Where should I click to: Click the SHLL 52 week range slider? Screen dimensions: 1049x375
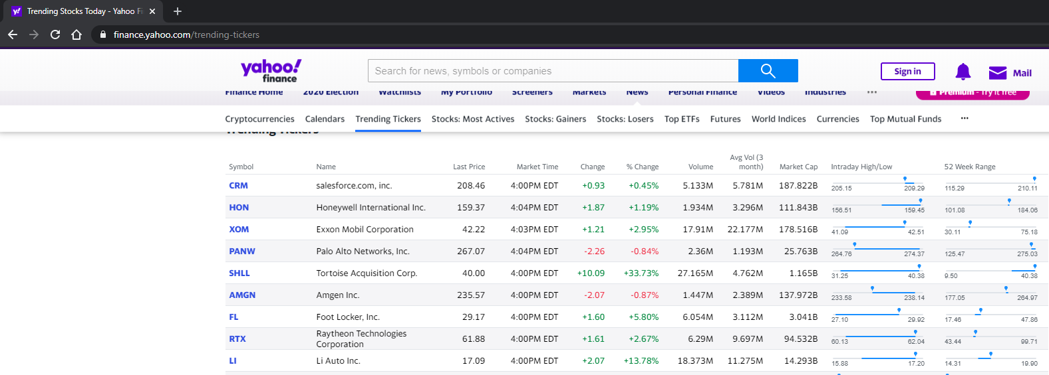991,272
